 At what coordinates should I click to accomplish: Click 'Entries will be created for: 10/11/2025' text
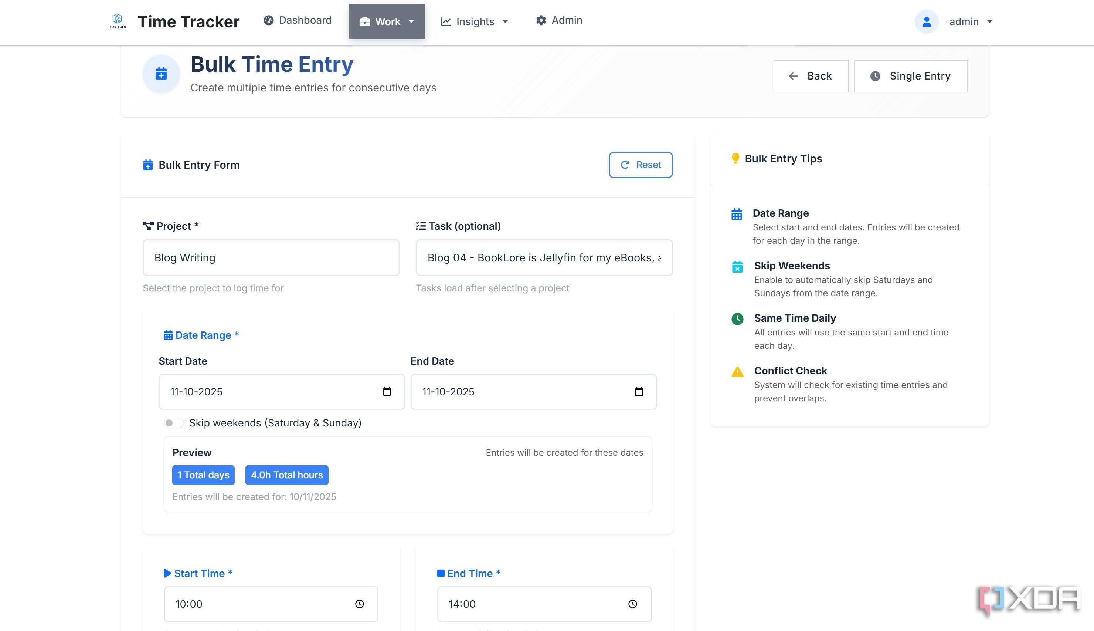click(x=254, y=497)
